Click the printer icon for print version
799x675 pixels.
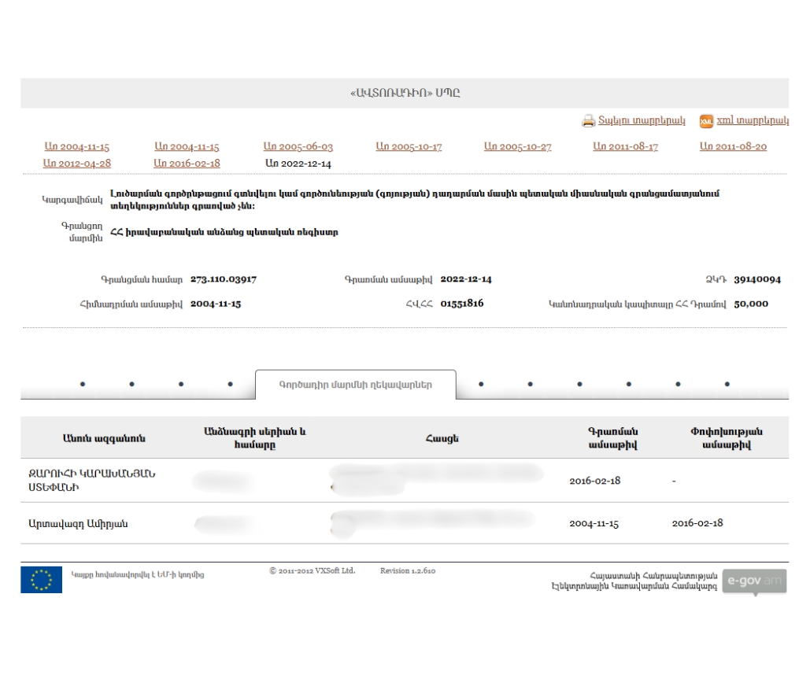point(588,121)
